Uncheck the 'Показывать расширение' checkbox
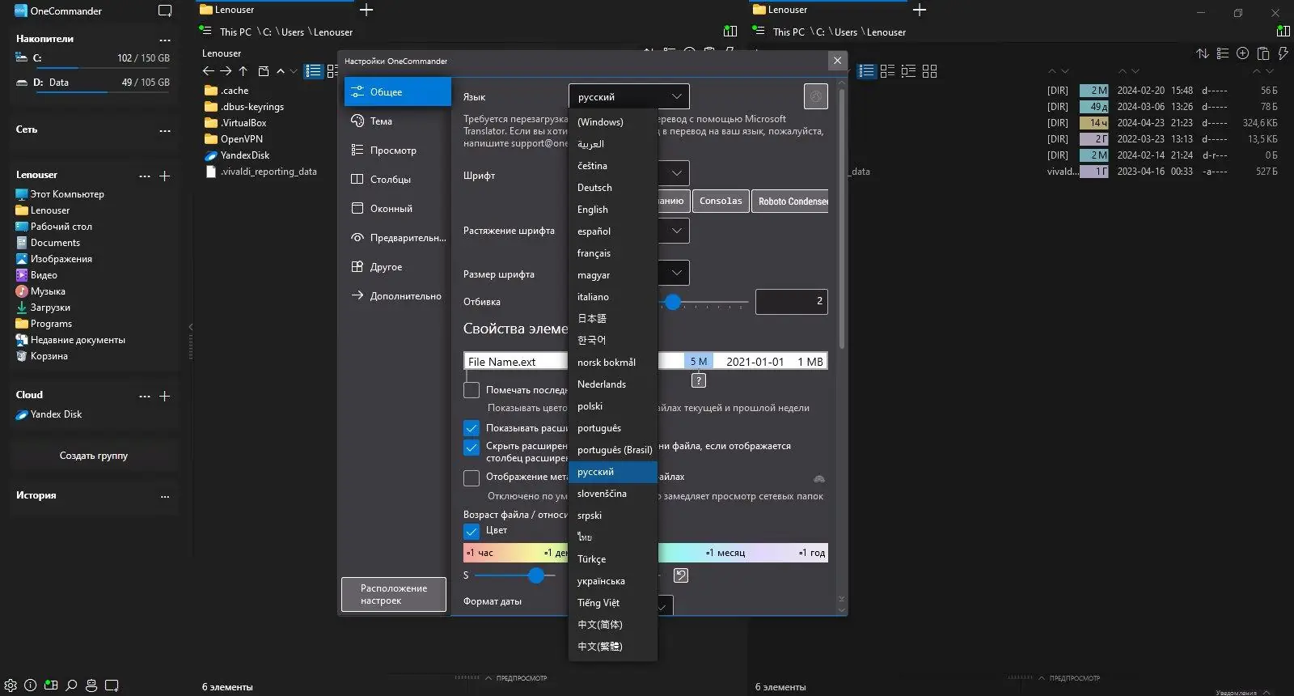 click(x=472, y=428)
